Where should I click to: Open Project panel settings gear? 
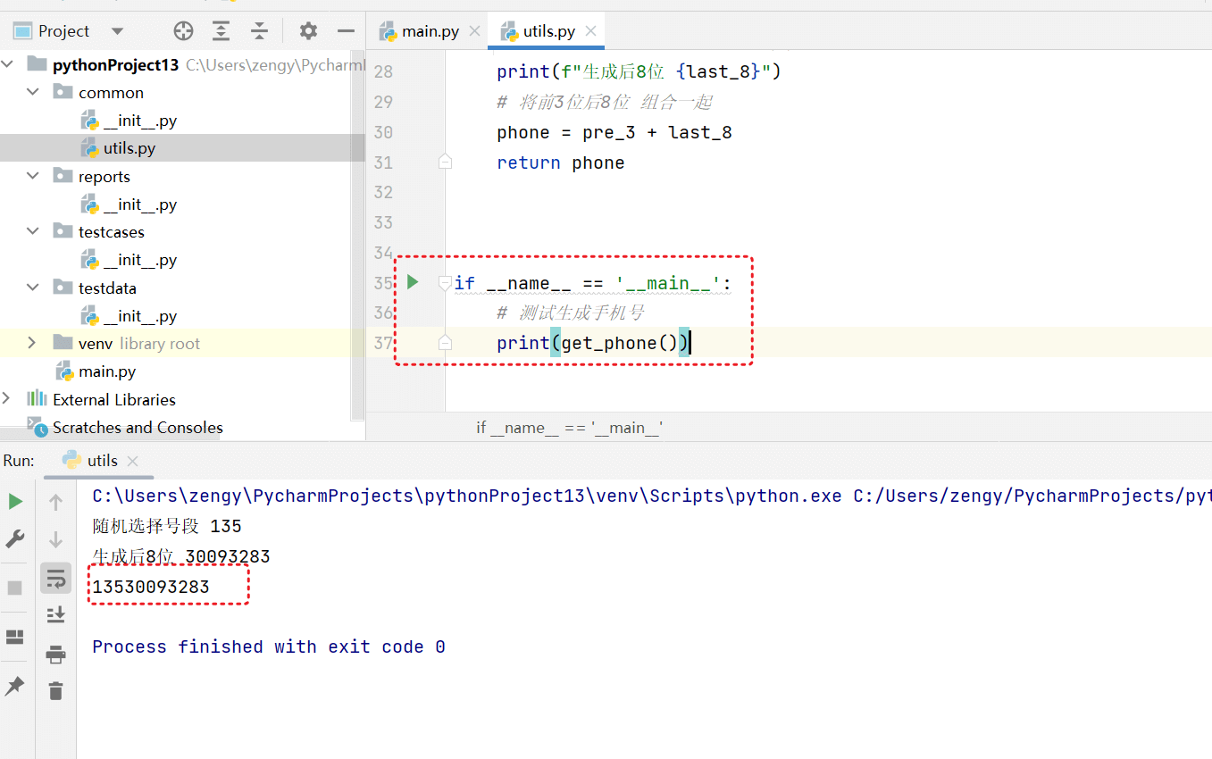(x=308, y=31)
